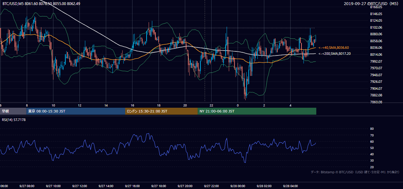Click the 2019-09-27 のBTC/USD (M5) title
This screenshot has width=403, height=189.
[371, 3]
